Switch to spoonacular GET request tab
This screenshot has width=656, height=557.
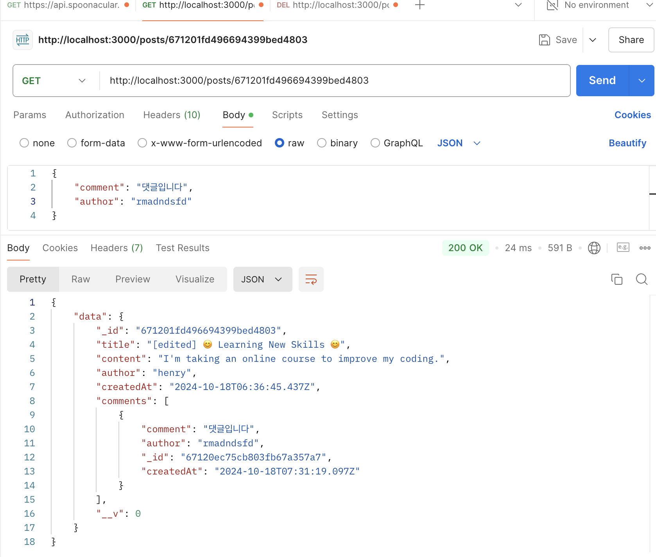[68, 5]
